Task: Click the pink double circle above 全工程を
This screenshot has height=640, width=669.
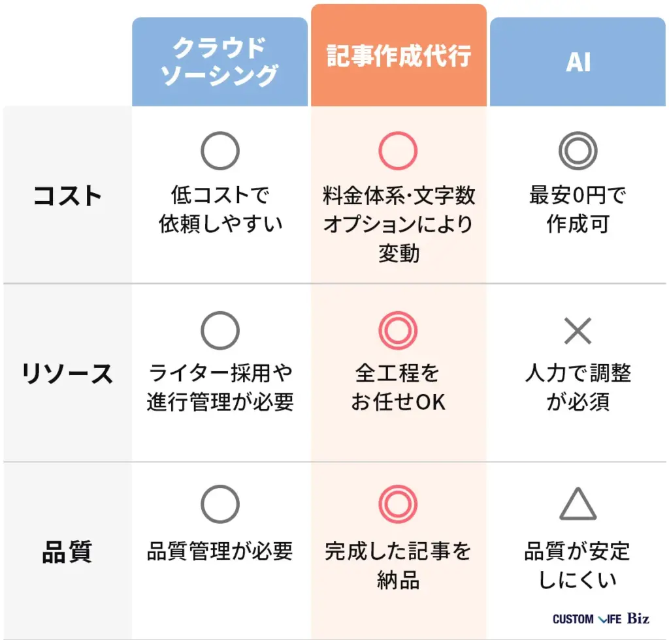Action: coord(398,331)
